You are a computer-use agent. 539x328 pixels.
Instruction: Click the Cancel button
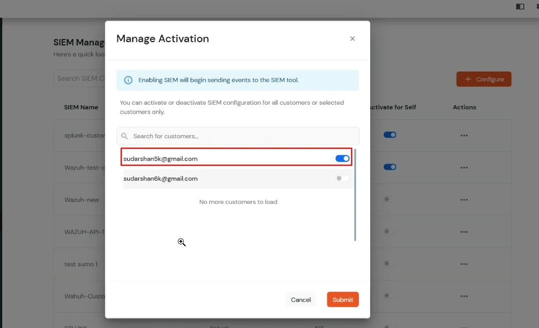pos(301,299)
